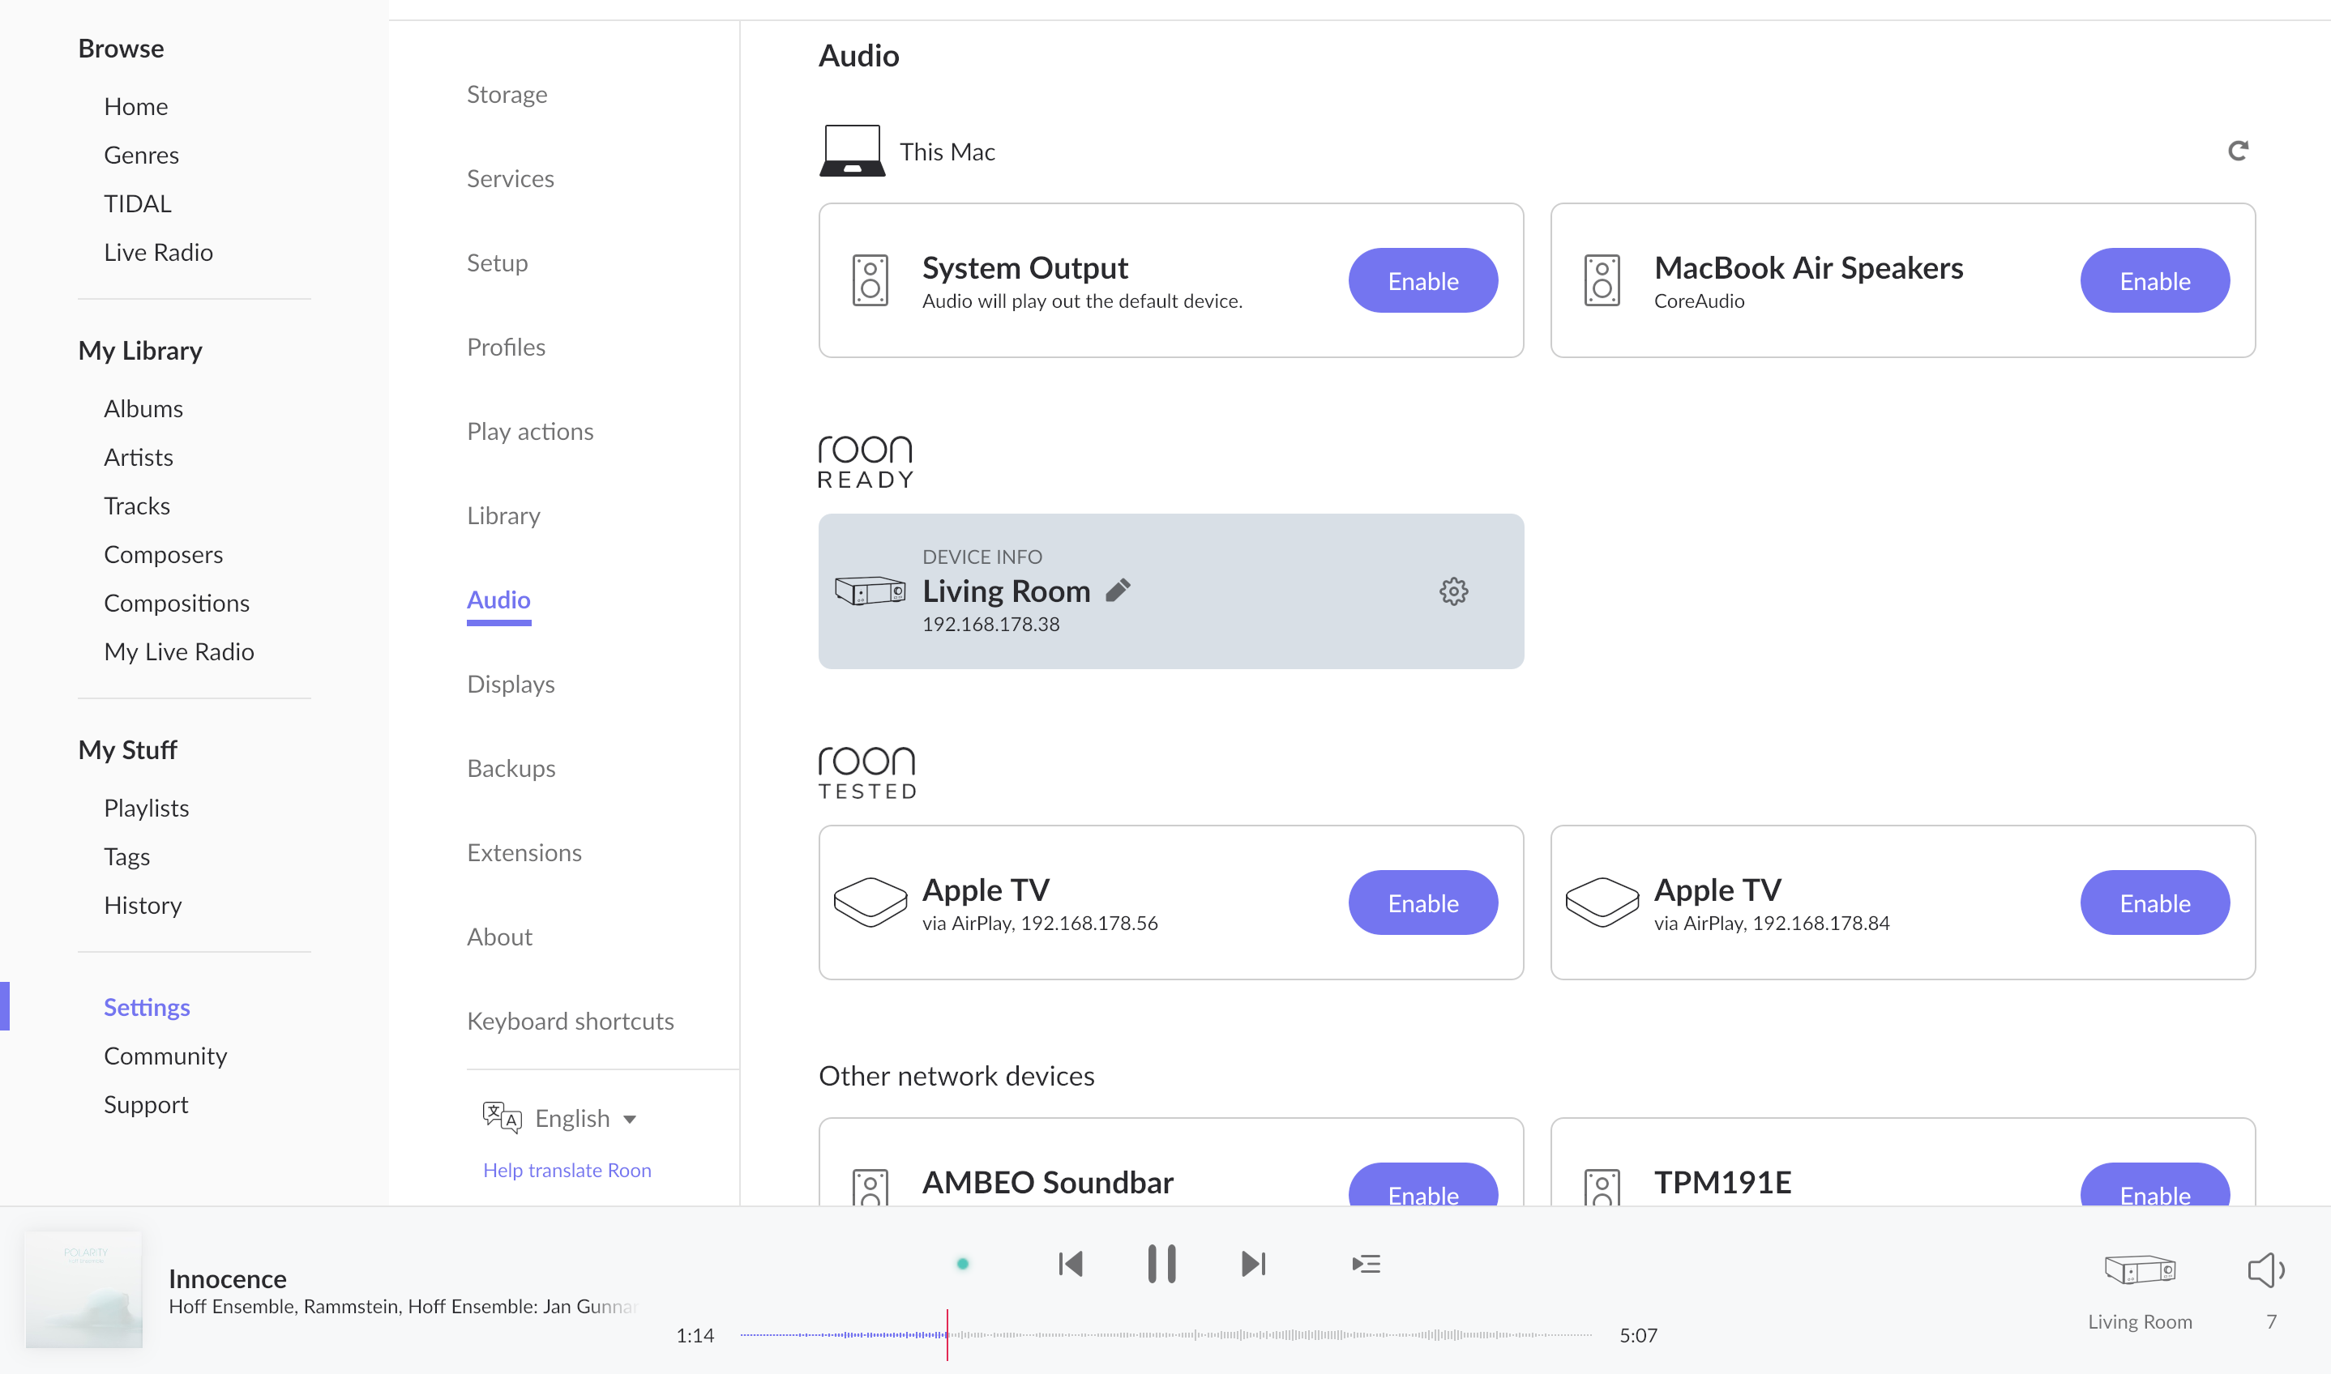The height and width of the screenshot is (1374, 2331).
Task: Click the Apple TV icon for 192.168.178.84
Action: tap(1602, 902)
